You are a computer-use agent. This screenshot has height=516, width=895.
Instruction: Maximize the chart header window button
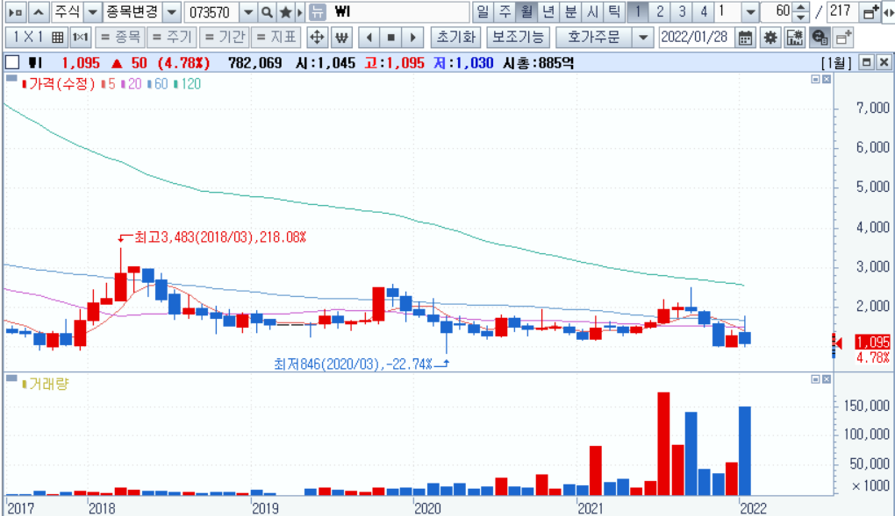(x=866, y=62)
